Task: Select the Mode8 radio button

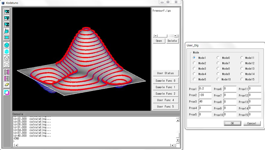Action: coord(218,69)
